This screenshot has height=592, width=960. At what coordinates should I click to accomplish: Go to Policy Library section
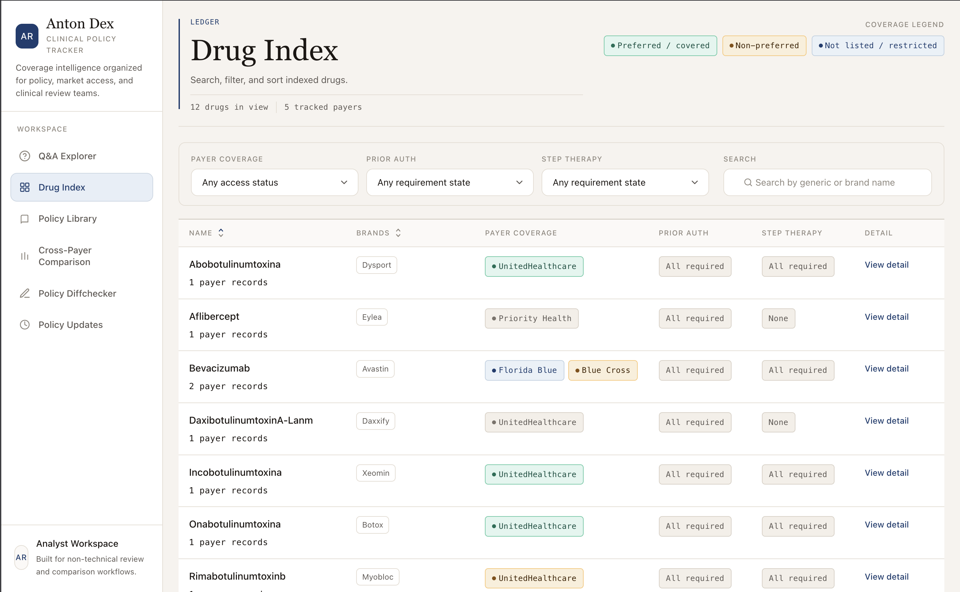pos(67,218)
